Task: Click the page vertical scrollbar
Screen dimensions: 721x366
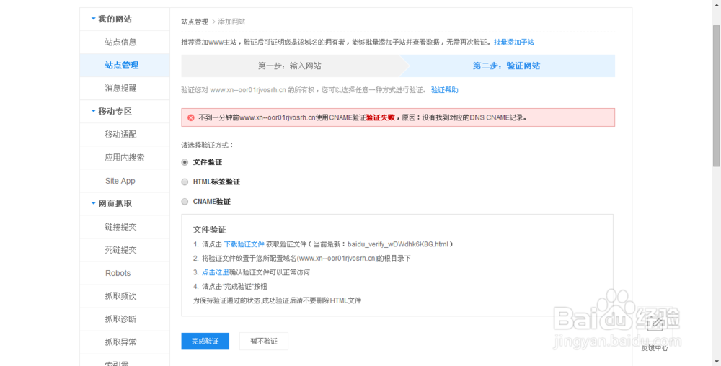Action: tap(717, 97)
